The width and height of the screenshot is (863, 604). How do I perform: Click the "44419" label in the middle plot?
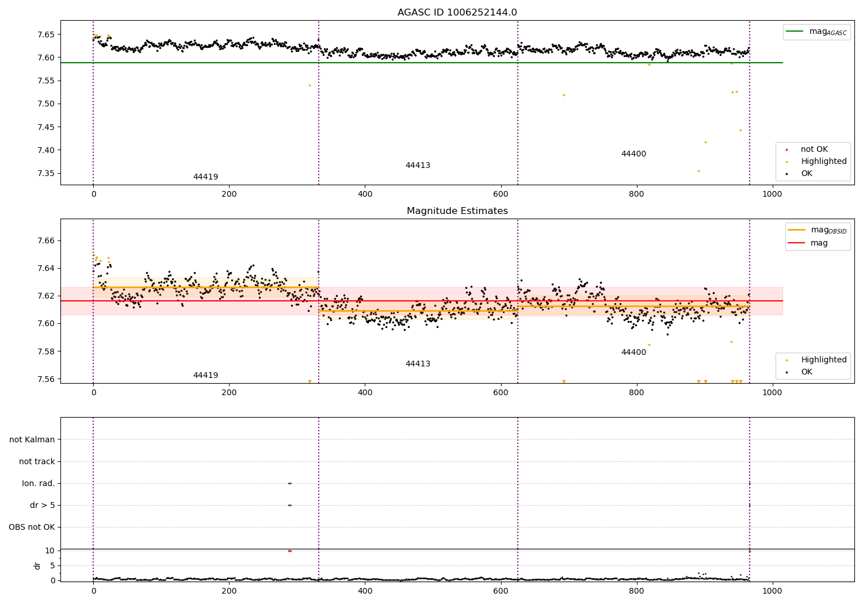point(205,376)
